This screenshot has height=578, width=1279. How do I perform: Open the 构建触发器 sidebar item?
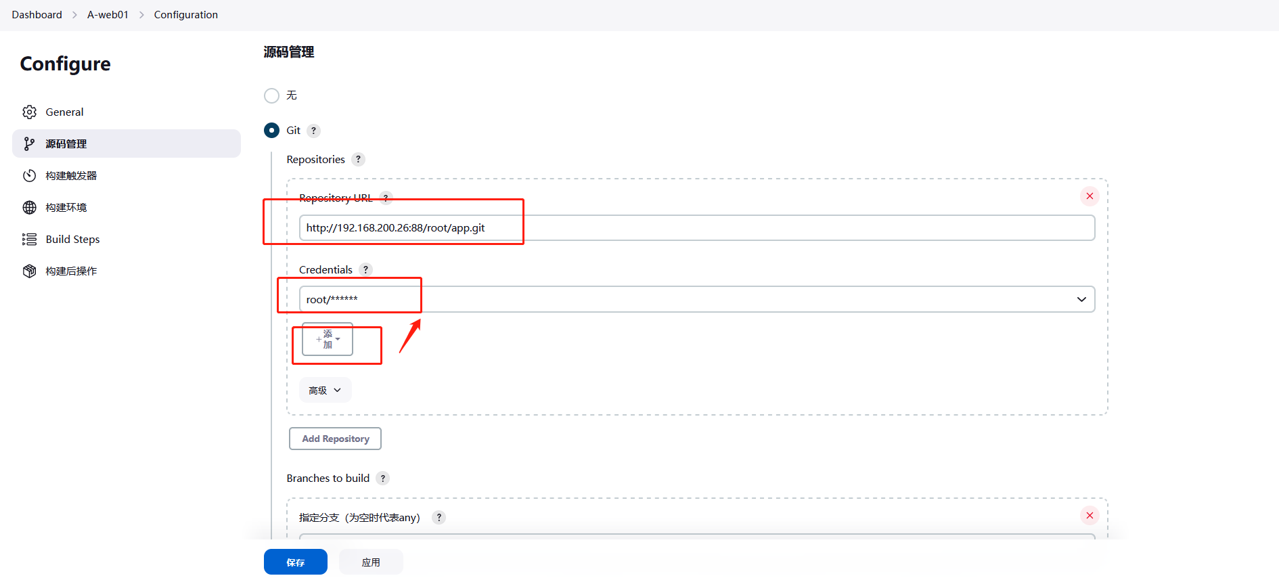point(71,175)
